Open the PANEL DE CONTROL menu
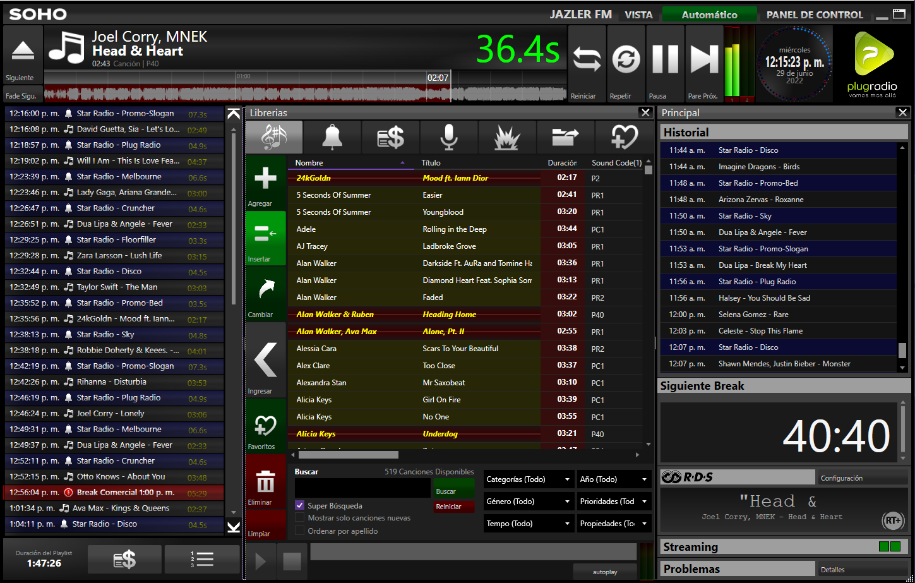This screenshot has width=915, height=583. point(815,15)
